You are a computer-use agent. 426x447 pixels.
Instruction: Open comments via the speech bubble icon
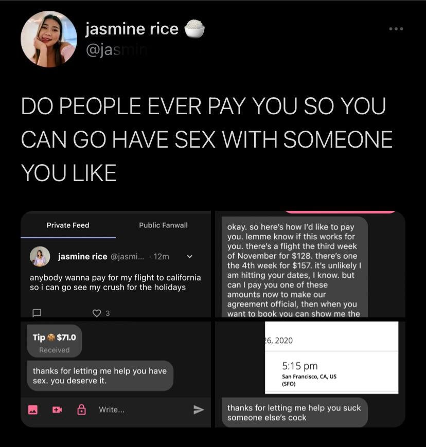37,313
